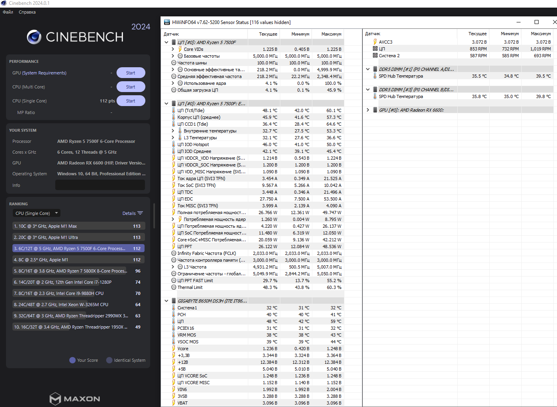The width and height of the screenshot is (557, 407).
Task: Click the ЦП TDC lightning icon
Action: (x=174, y=192)
